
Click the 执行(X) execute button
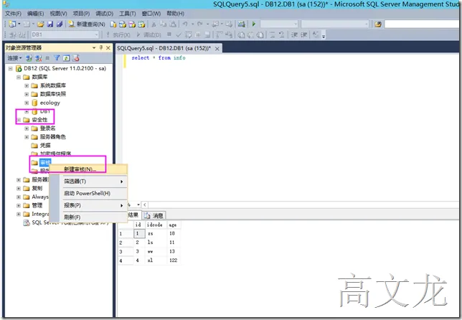[118, 34]
